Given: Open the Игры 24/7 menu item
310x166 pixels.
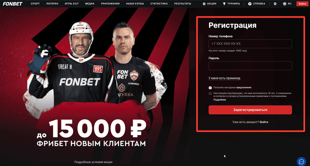Looking at the screenshot, I should [x=72, y=4].
